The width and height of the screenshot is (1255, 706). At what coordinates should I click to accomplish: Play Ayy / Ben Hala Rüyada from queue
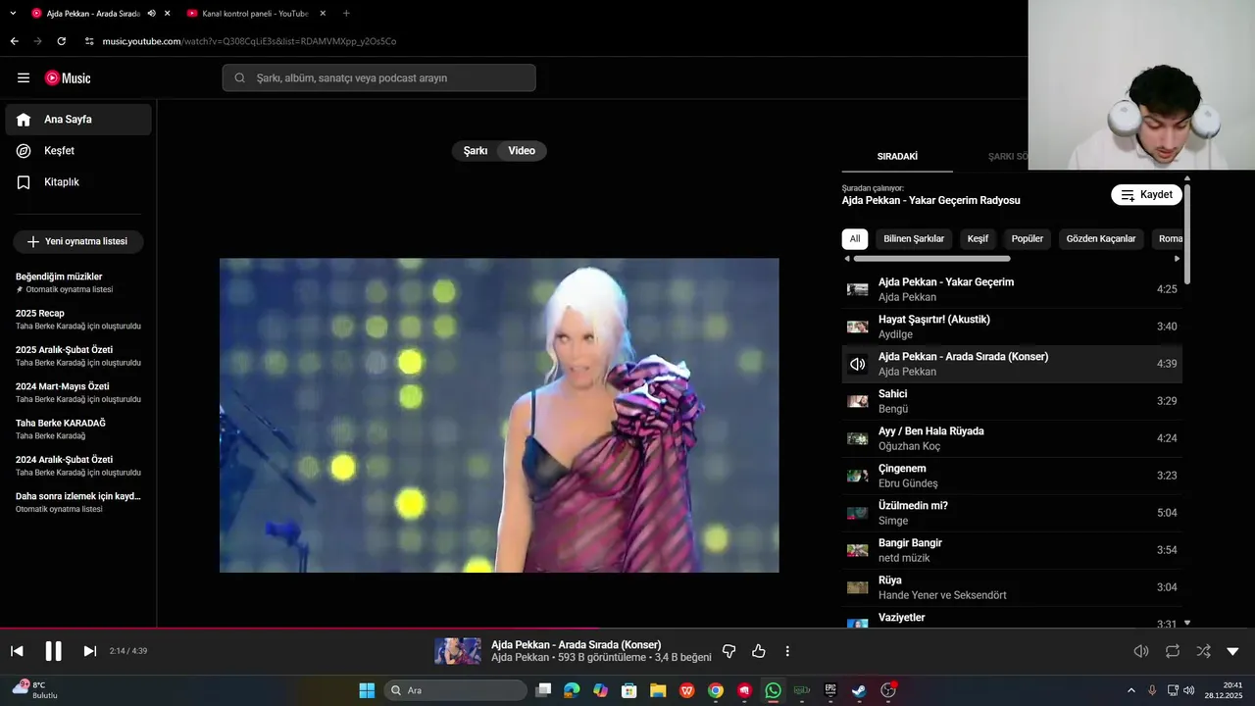point(1012,438)
